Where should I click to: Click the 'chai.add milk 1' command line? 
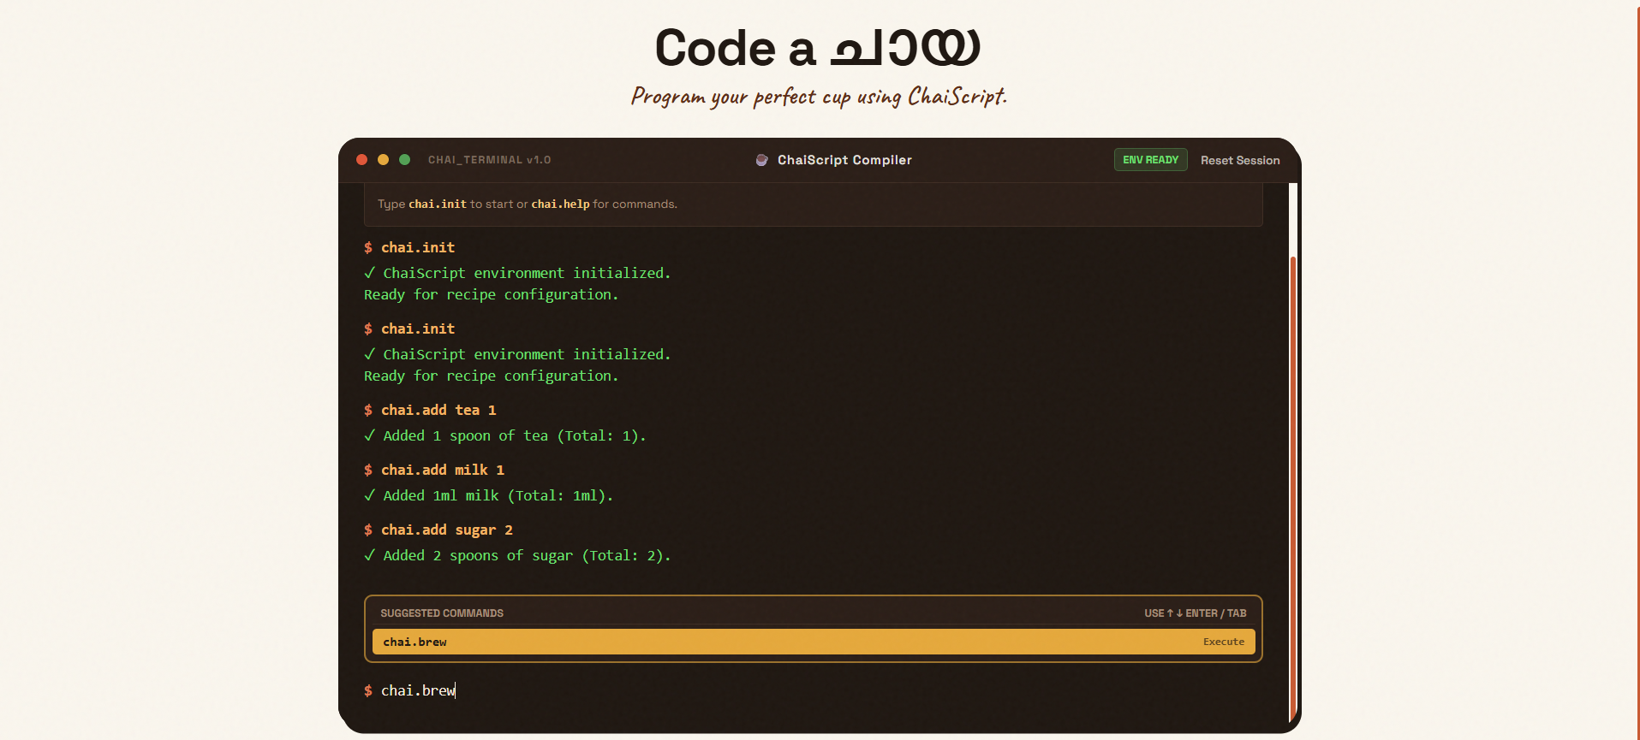434,471
